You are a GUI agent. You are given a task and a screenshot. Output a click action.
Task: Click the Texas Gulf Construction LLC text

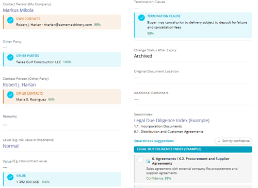(39, 62)
